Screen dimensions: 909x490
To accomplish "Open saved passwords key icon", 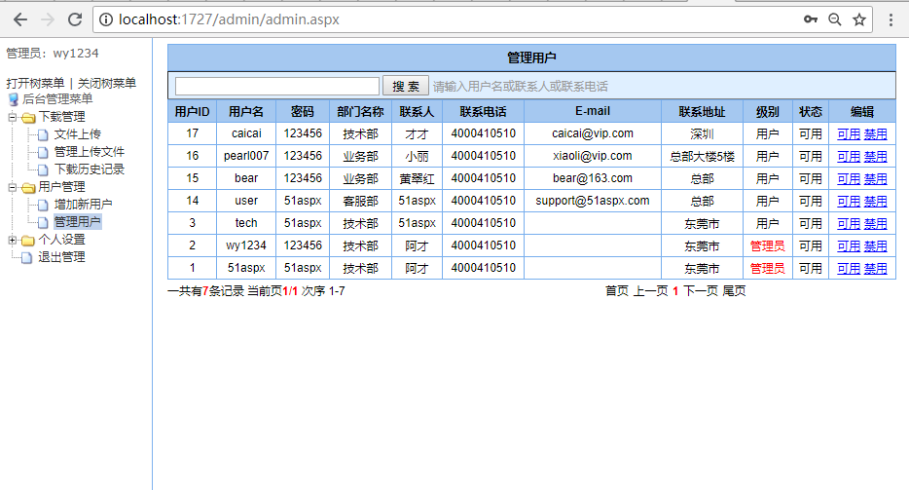I will coord(811,19).
